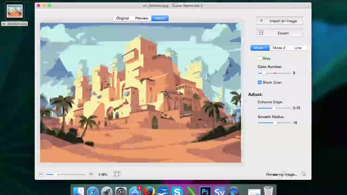Select the Line vectorization mode

298,48
